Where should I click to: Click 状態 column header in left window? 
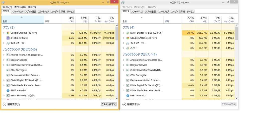coord(53,20)
